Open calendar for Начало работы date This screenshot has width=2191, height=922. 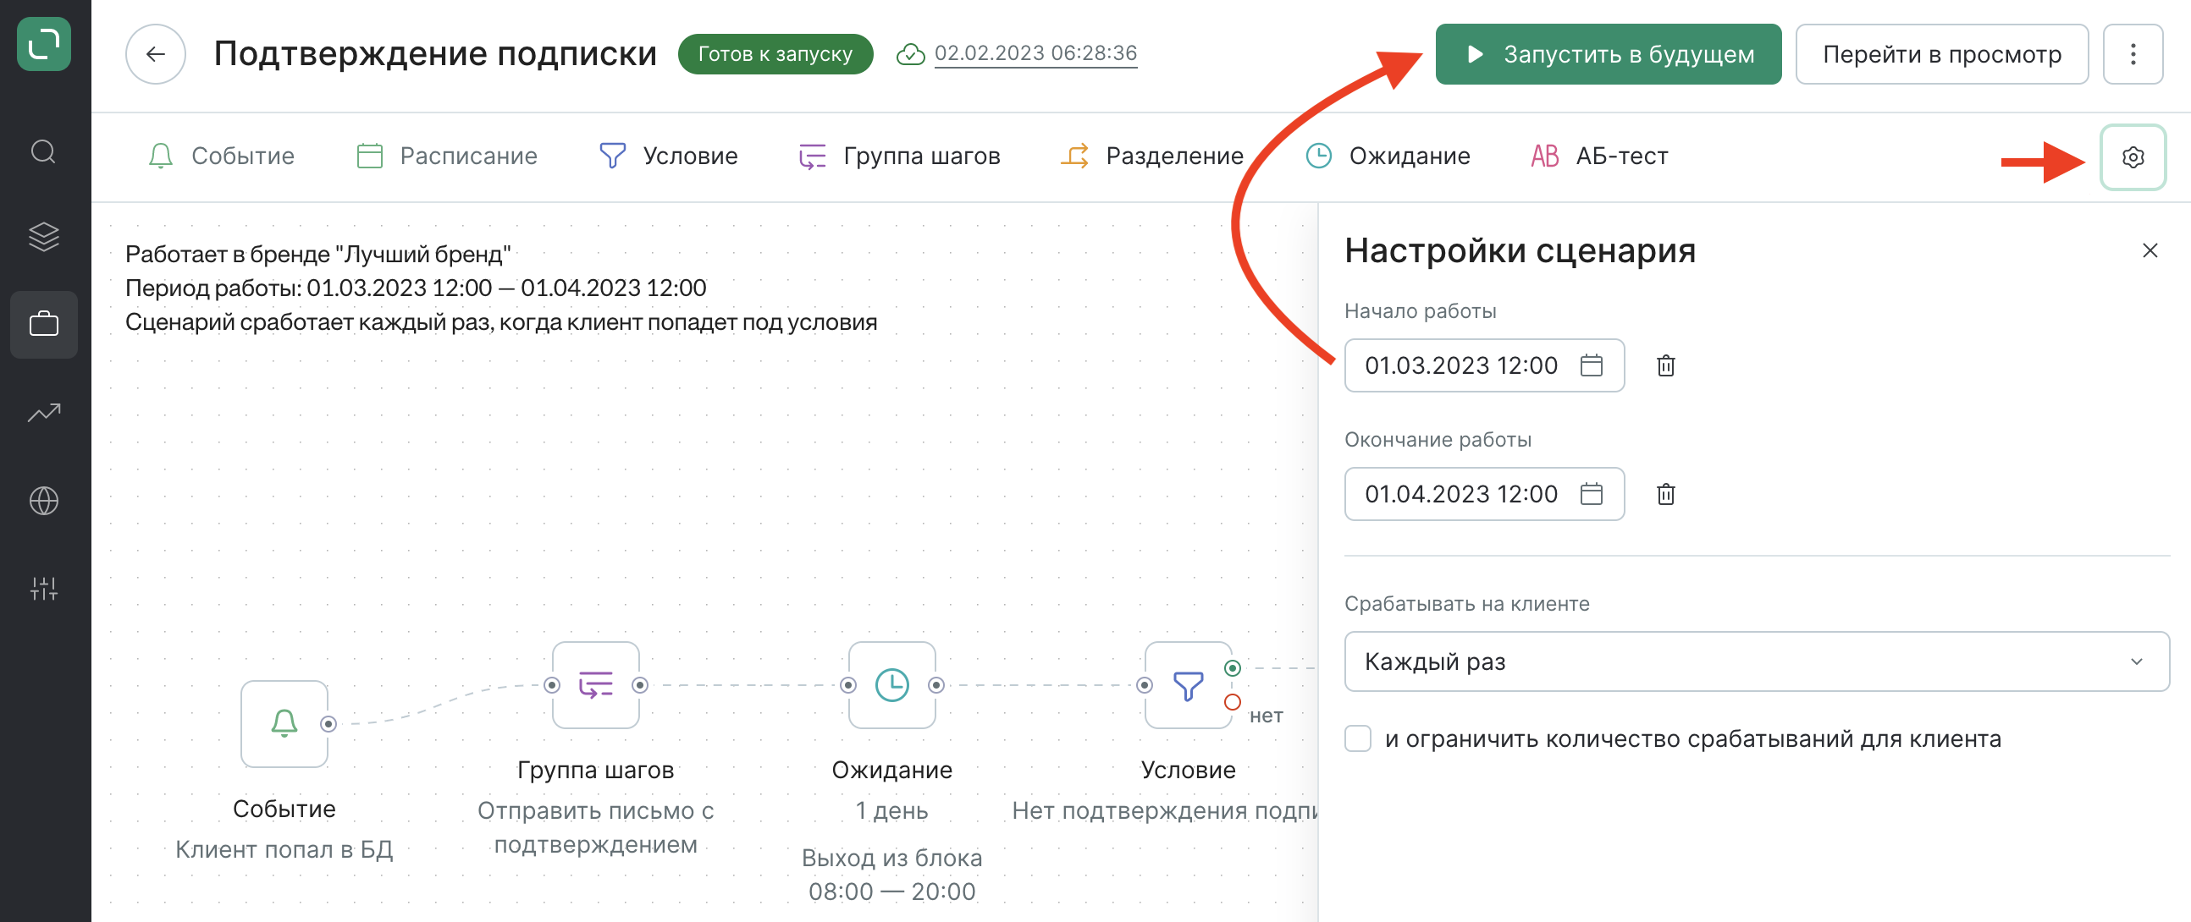tap(1591, 365)
